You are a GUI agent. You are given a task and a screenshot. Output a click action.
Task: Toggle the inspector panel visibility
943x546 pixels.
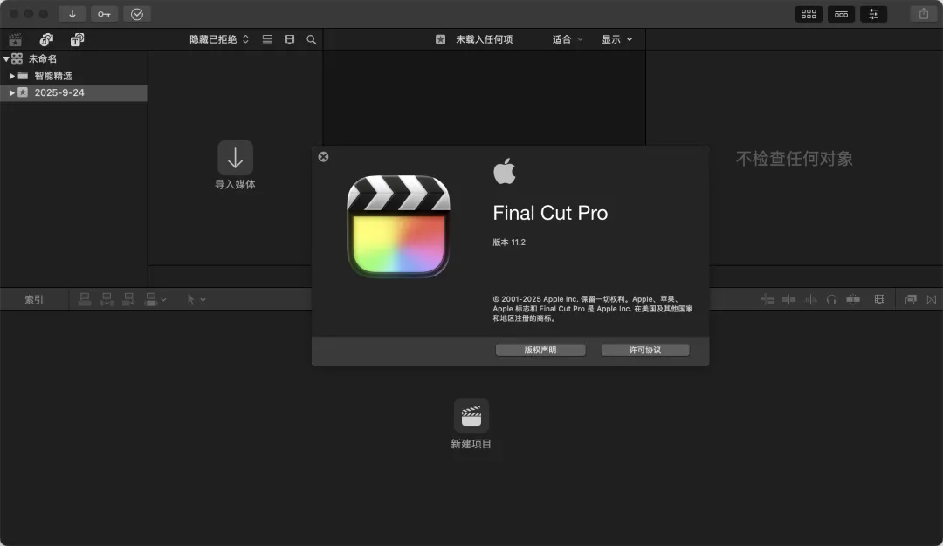click(873, 14)
